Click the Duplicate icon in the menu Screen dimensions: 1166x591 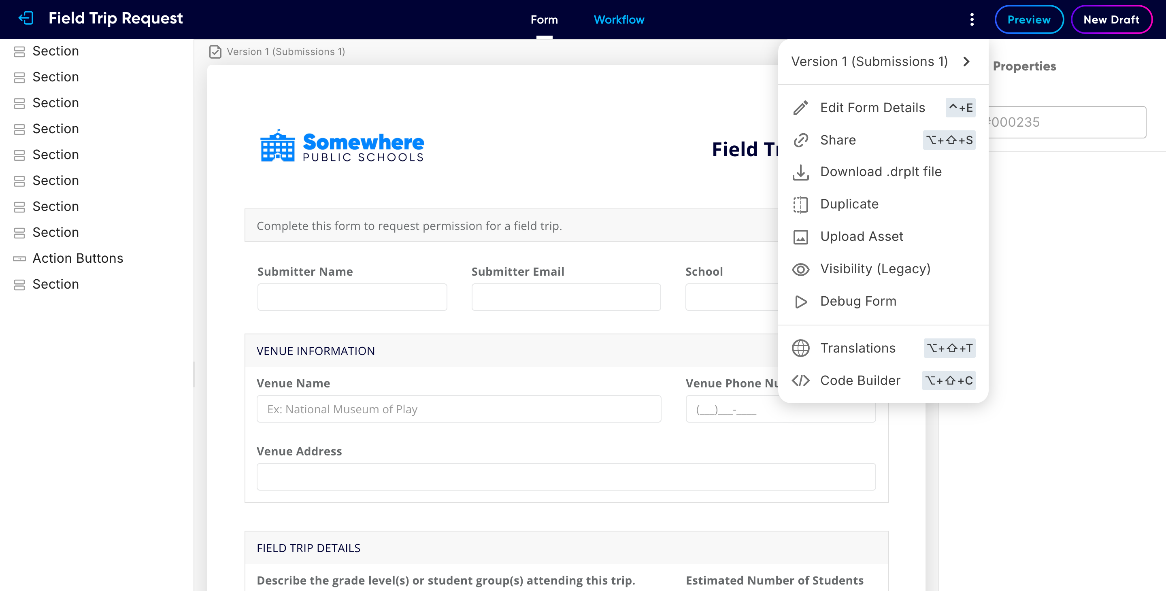click(x=800, y=204)
